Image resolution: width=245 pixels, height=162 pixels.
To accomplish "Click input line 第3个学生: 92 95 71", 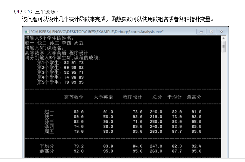I will (60, 73).
